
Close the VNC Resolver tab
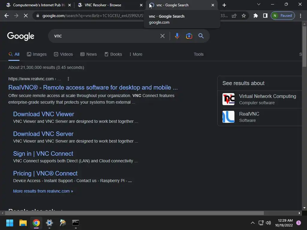pos(141,5)
